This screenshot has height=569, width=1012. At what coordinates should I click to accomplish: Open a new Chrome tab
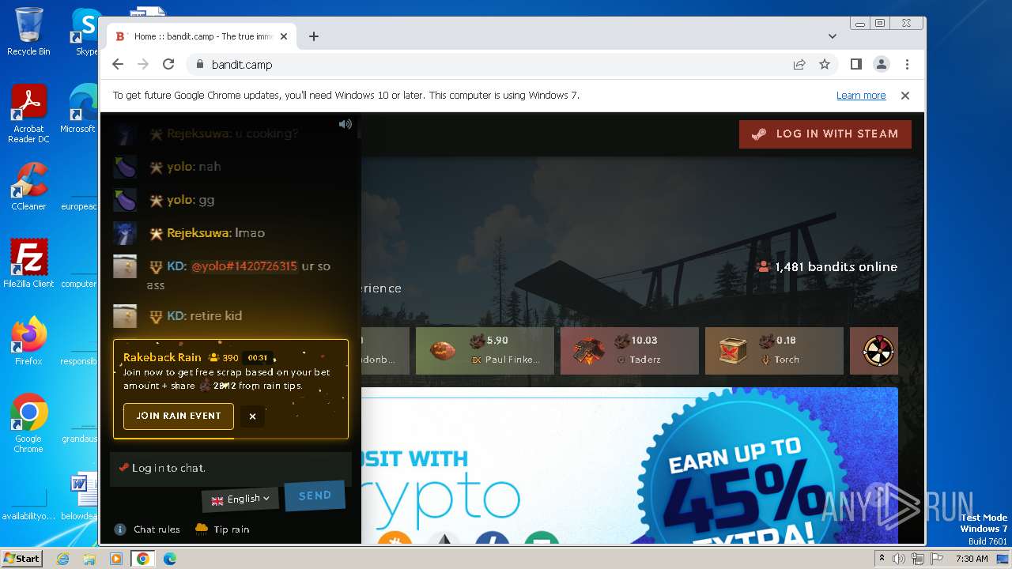[x=314, y=36]
